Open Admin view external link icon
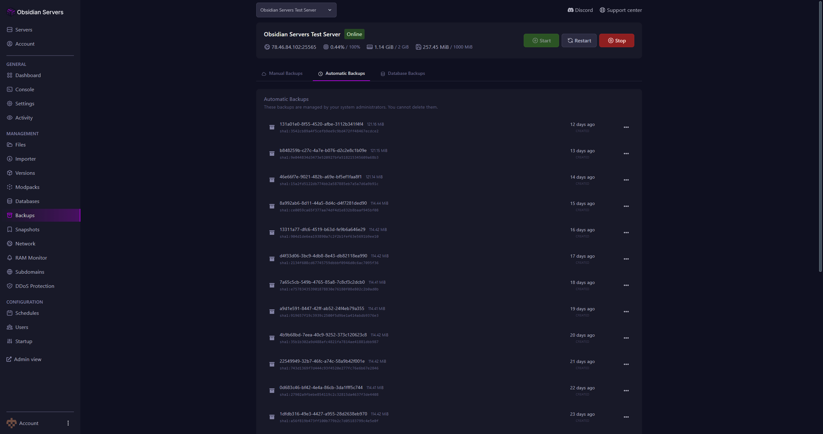 [9, 359]
